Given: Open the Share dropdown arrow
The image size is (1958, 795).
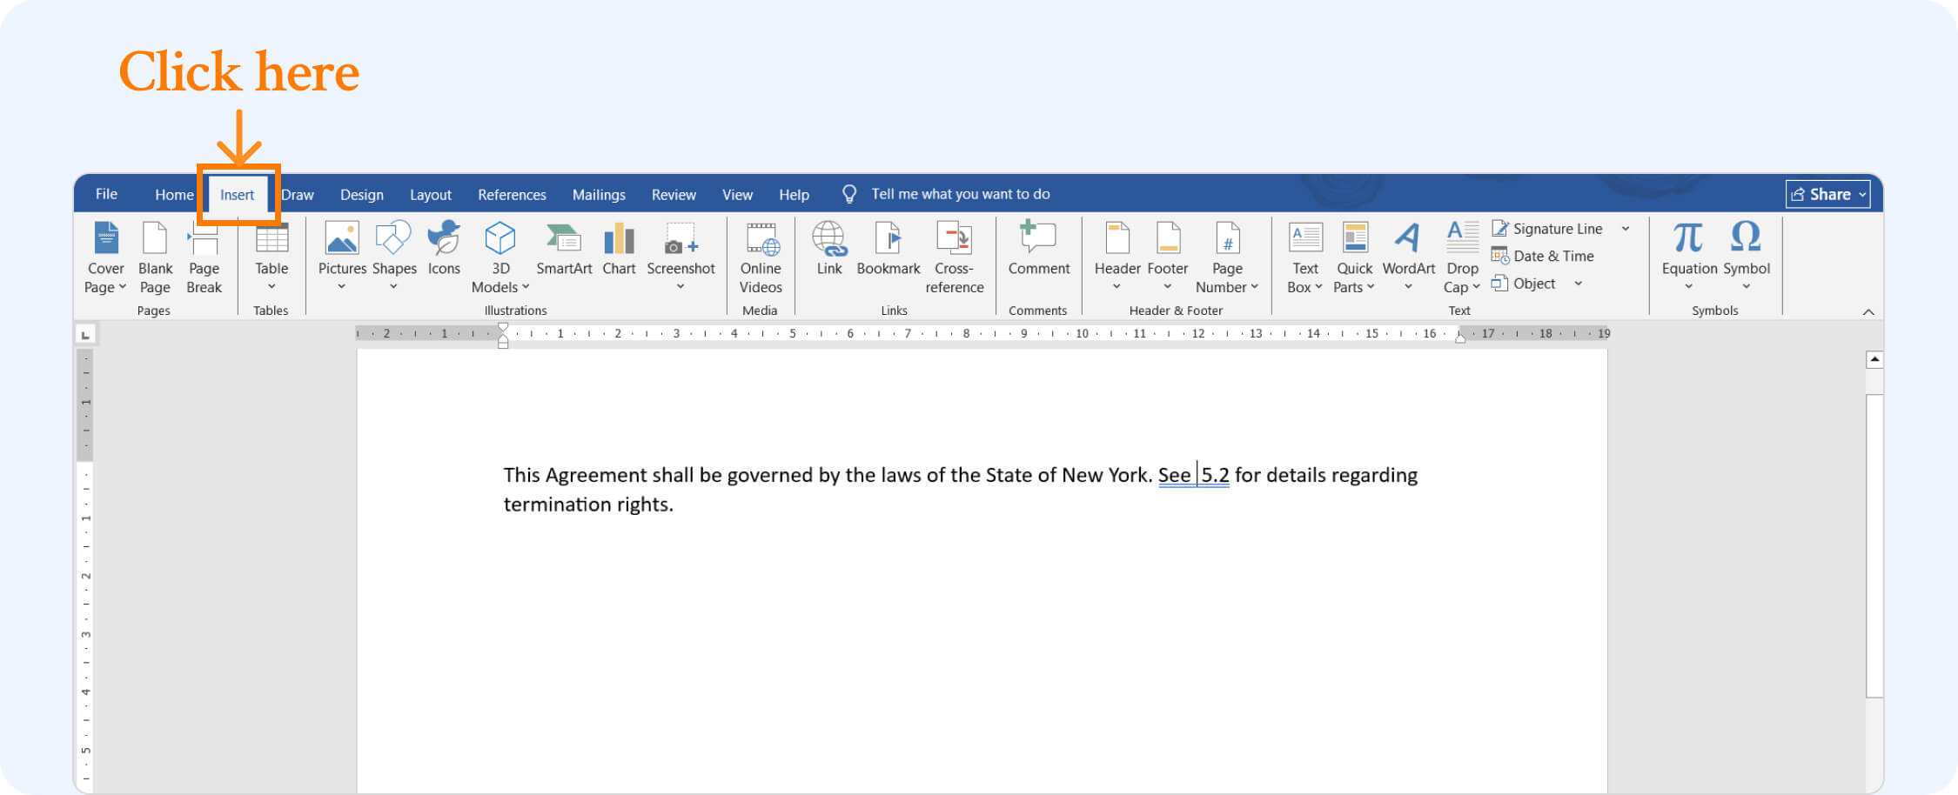Looking at the screenshot, I should point(1862,195).
